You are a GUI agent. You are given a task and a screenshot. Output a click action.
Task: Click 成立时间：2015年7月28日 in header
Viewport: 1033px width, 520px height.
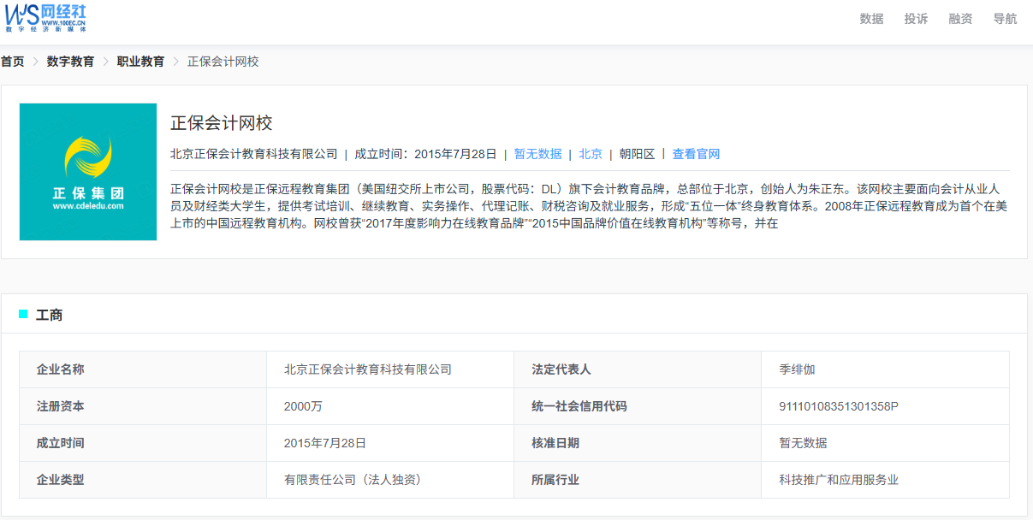click(425, 154)
